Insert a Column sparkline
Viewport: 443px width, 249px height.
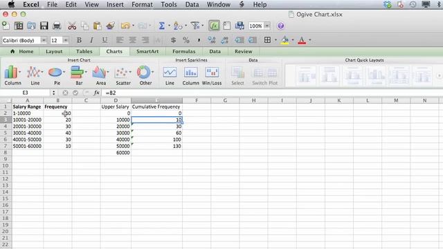(191, 75)
